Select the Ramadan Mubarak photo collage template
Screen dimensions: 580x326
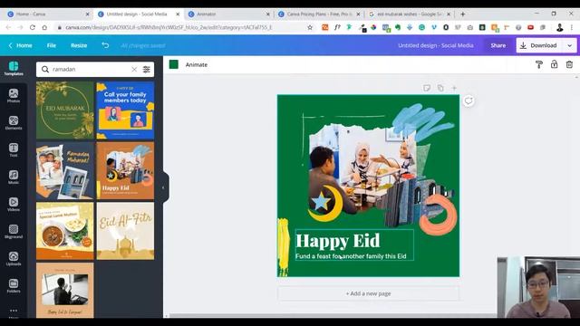pyautogui.click(x=64, y=170)
